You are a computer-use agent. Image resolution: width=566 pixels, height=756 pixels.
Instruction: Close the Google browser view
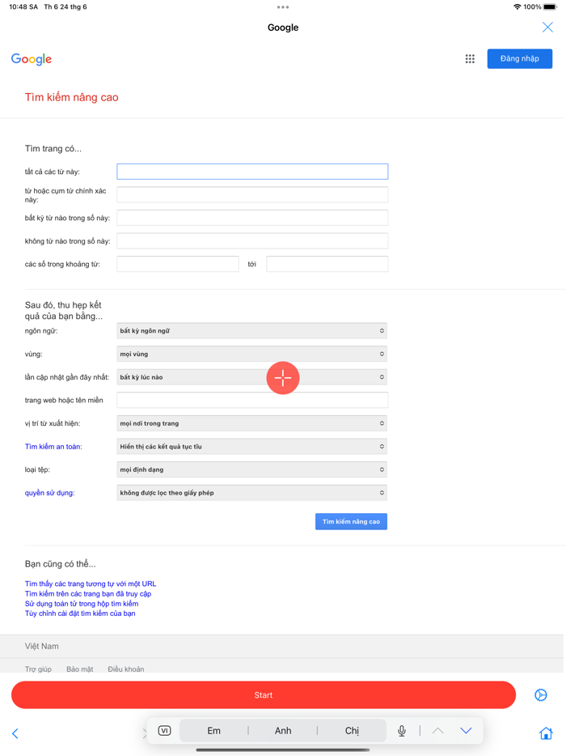547,28
